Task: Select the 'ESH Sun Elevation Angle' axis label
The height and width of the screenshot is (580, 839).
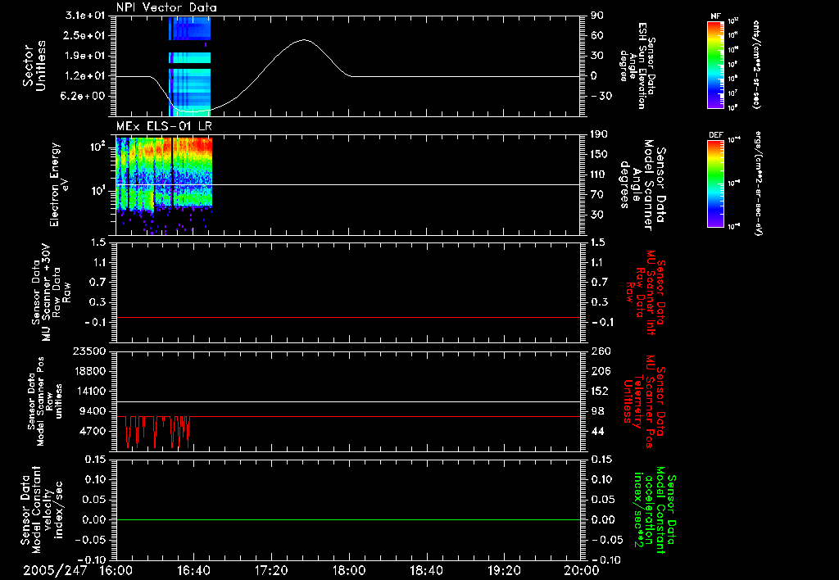Action: [x=637, y=66]
